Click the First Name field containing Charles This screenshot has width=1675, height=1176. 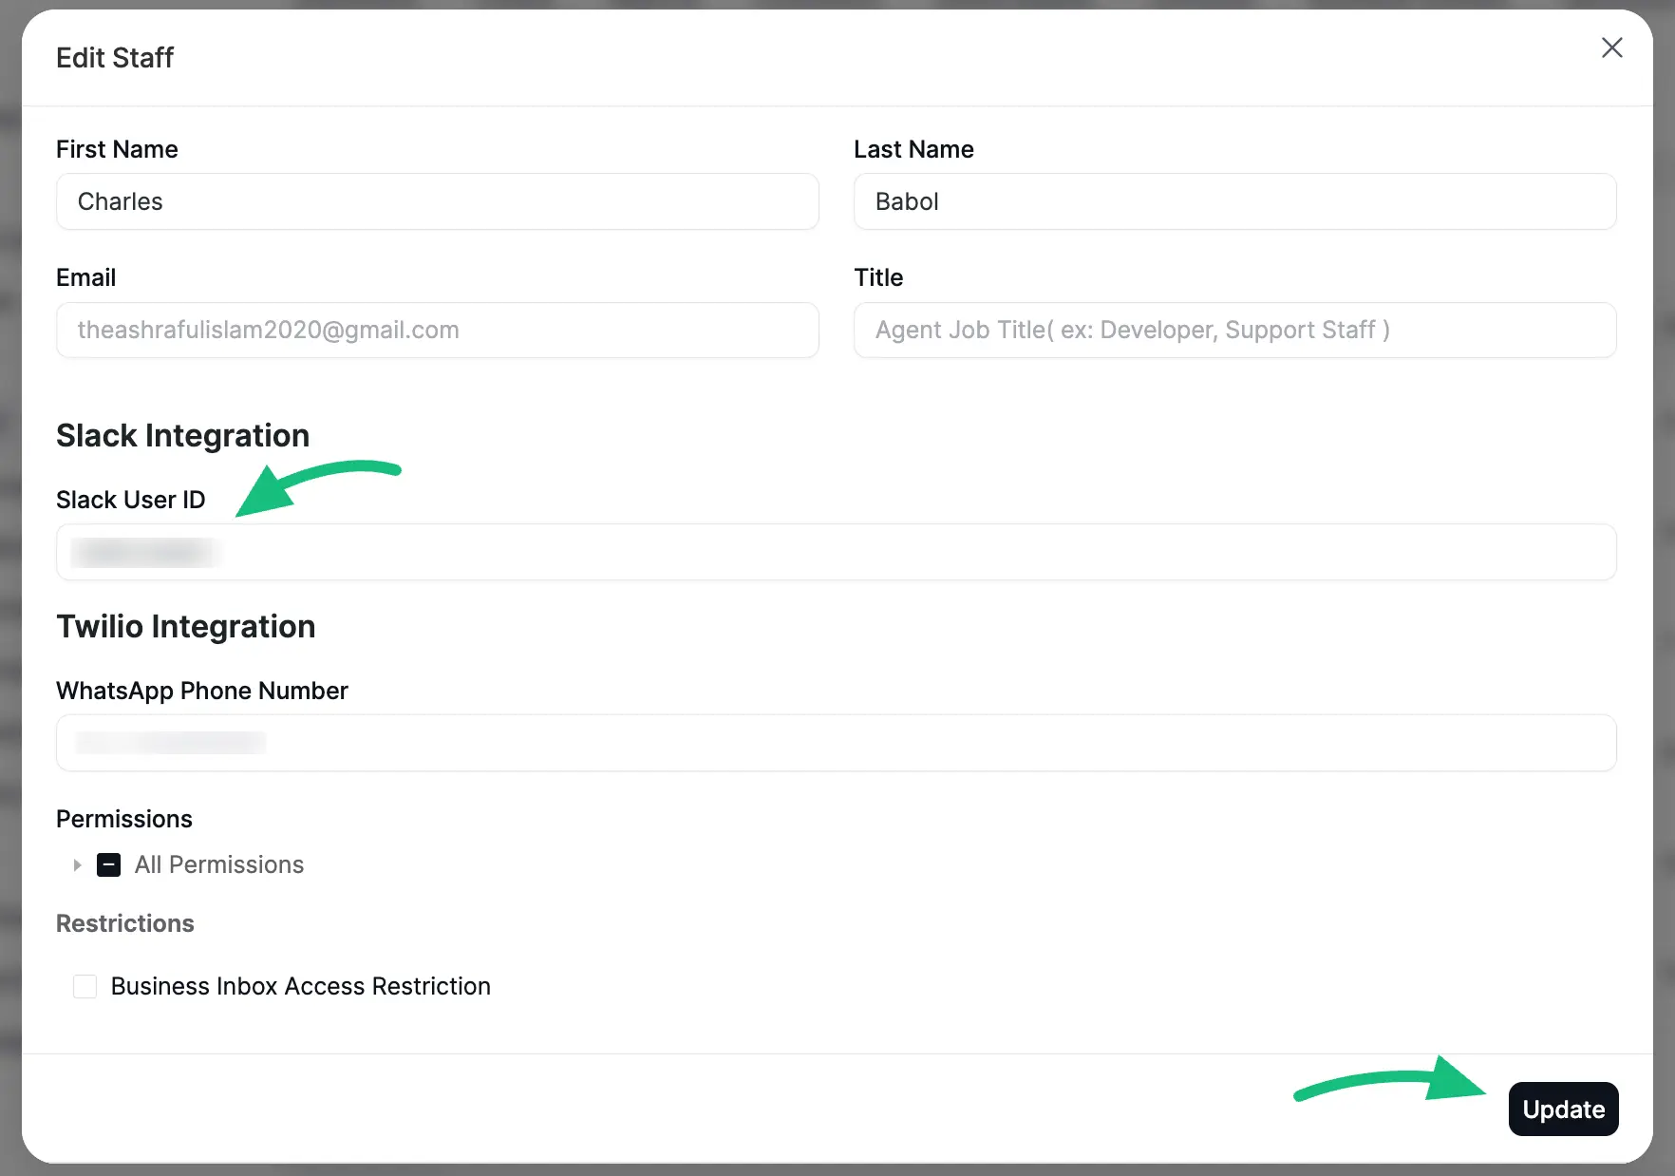tap(437, 201)
